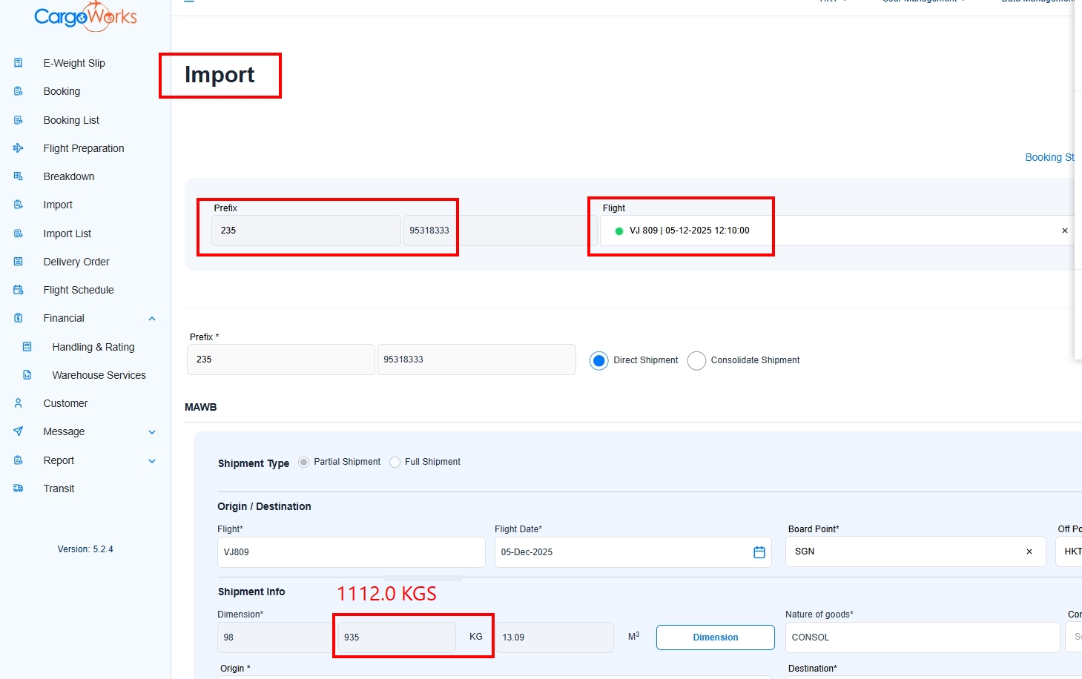Expand the Message submenu chevron
Viewport: 1082px width, 679px height.
152,432
